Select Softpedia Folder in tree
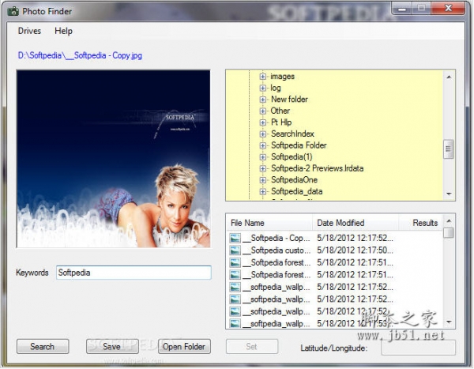 pyautogui.click(x=299, y=145)
